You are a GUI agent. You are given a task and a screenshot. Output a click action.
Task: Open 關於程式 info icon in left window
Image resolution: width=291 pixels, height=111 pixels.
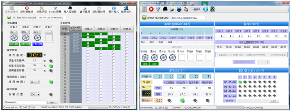coord(114,8)
